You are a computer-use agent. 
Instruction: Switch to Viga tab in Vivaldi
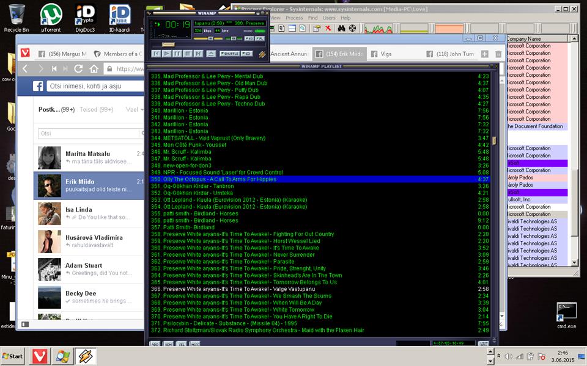click(x=394, y=54)
